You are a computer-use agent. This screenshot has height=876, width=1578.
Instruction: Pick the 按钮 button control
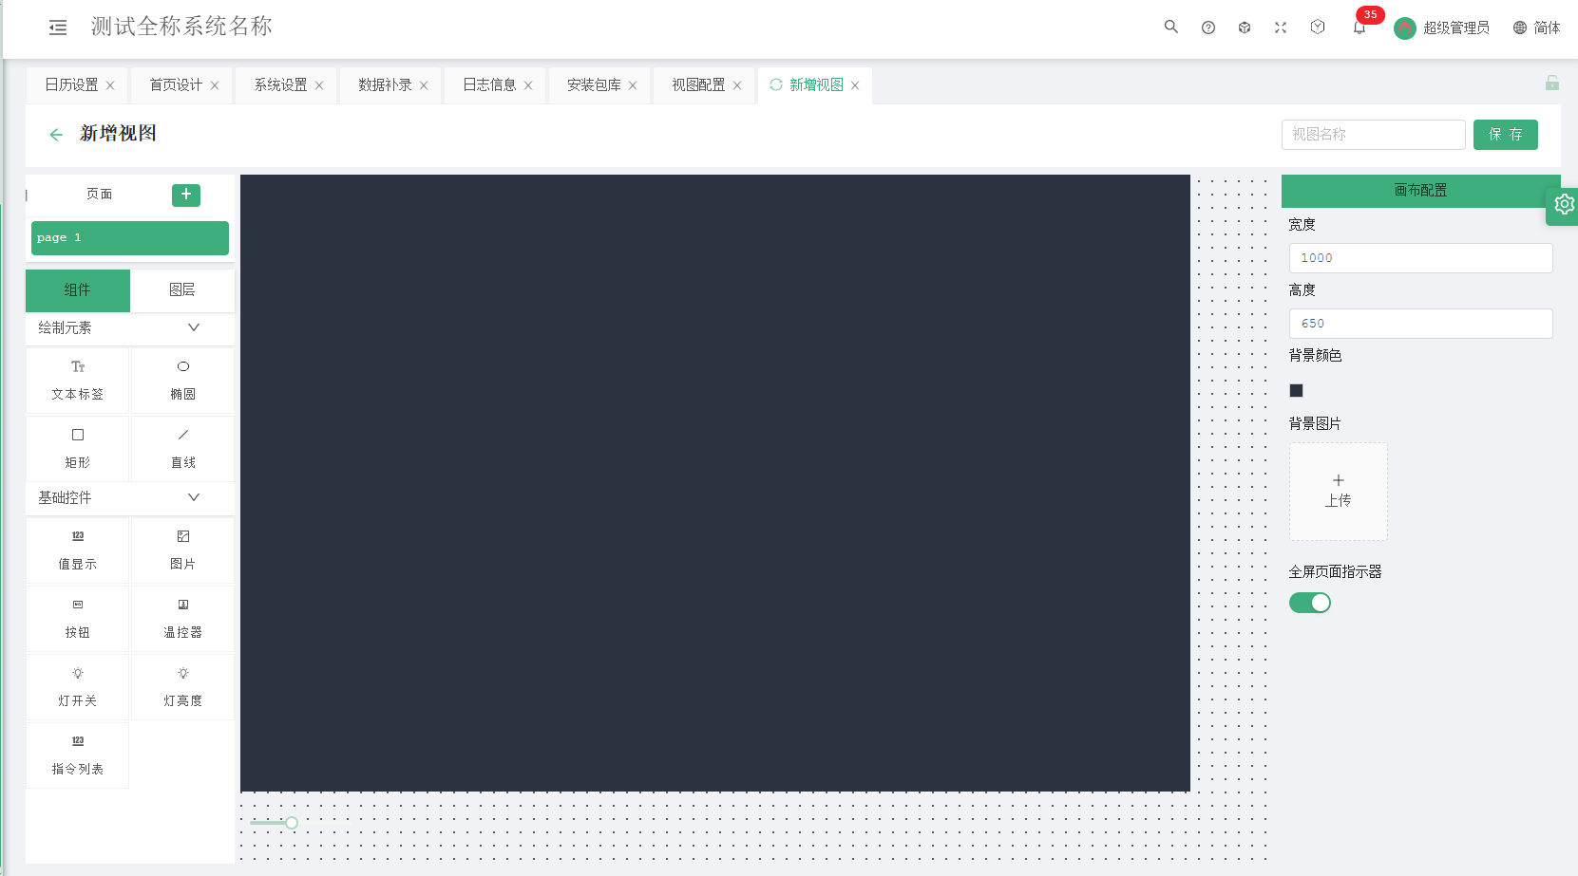(x=78, y=619)
